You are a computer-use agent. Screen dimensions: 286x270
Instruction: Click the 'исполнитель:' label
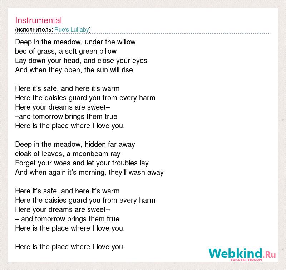pos(35,30)
